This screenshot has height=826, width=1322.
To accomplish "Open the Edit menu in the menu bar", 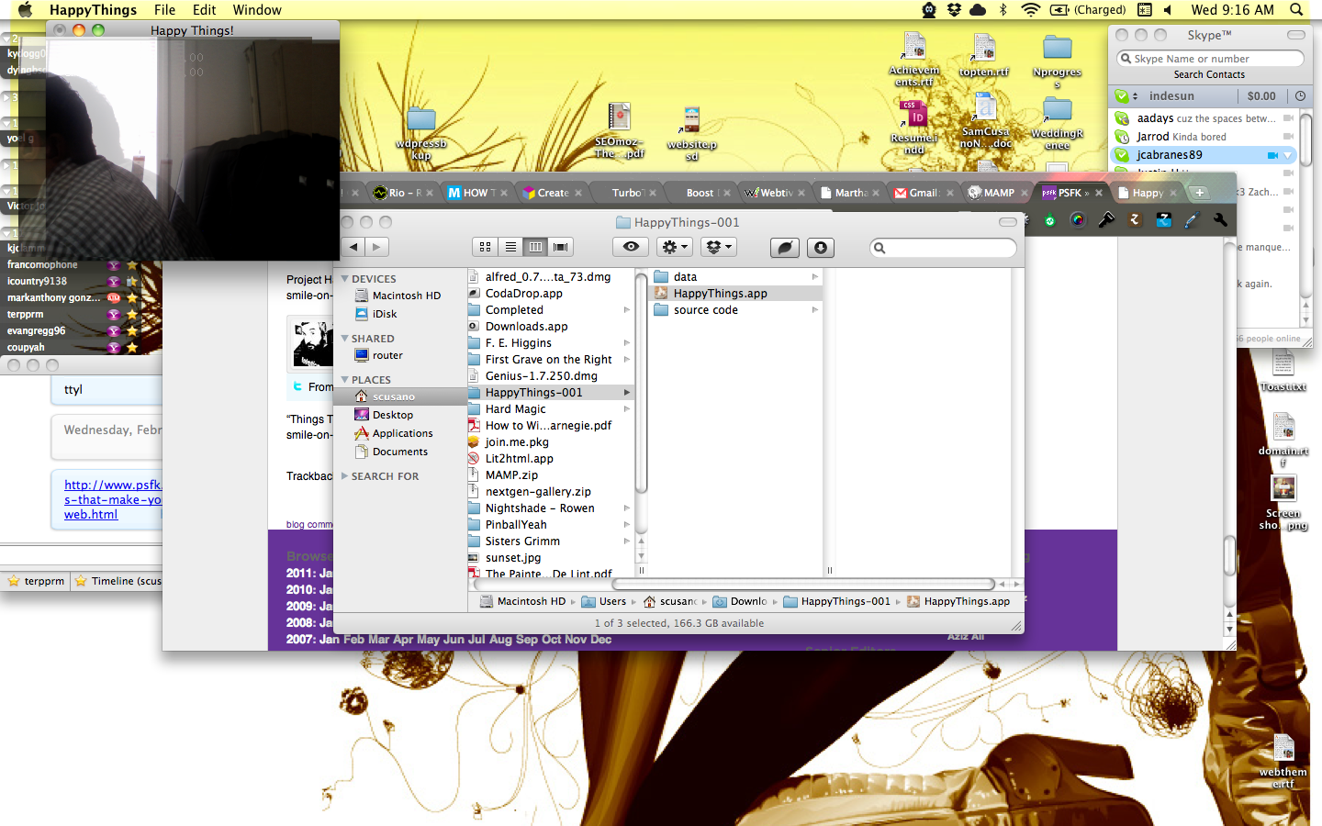I will [x=204, y=10].
